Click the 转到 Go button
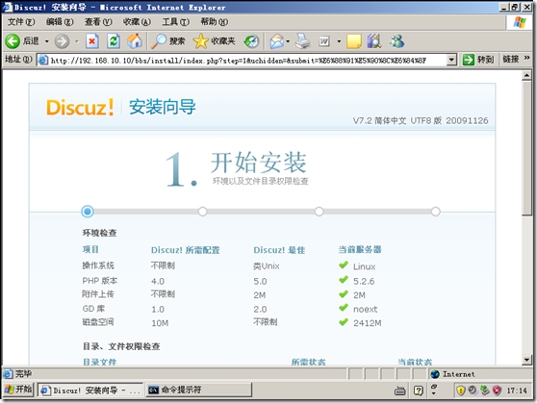Image resolution: width=537 pixels, height=403 pixels. coord(478,60)
